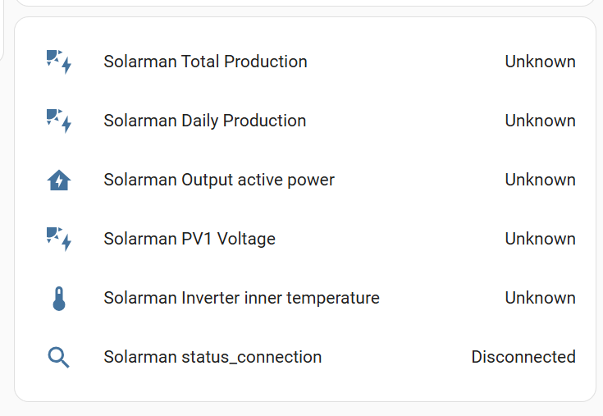
Task: Click the magnifier icon for status_connection
Action: point(59,357)
